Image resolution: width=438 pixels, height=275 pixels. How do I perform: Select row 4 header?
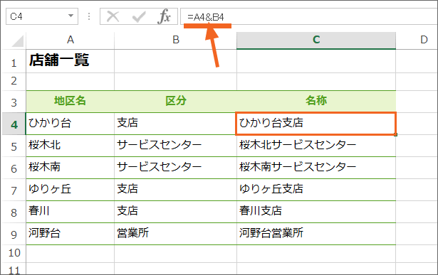(14, 124)
